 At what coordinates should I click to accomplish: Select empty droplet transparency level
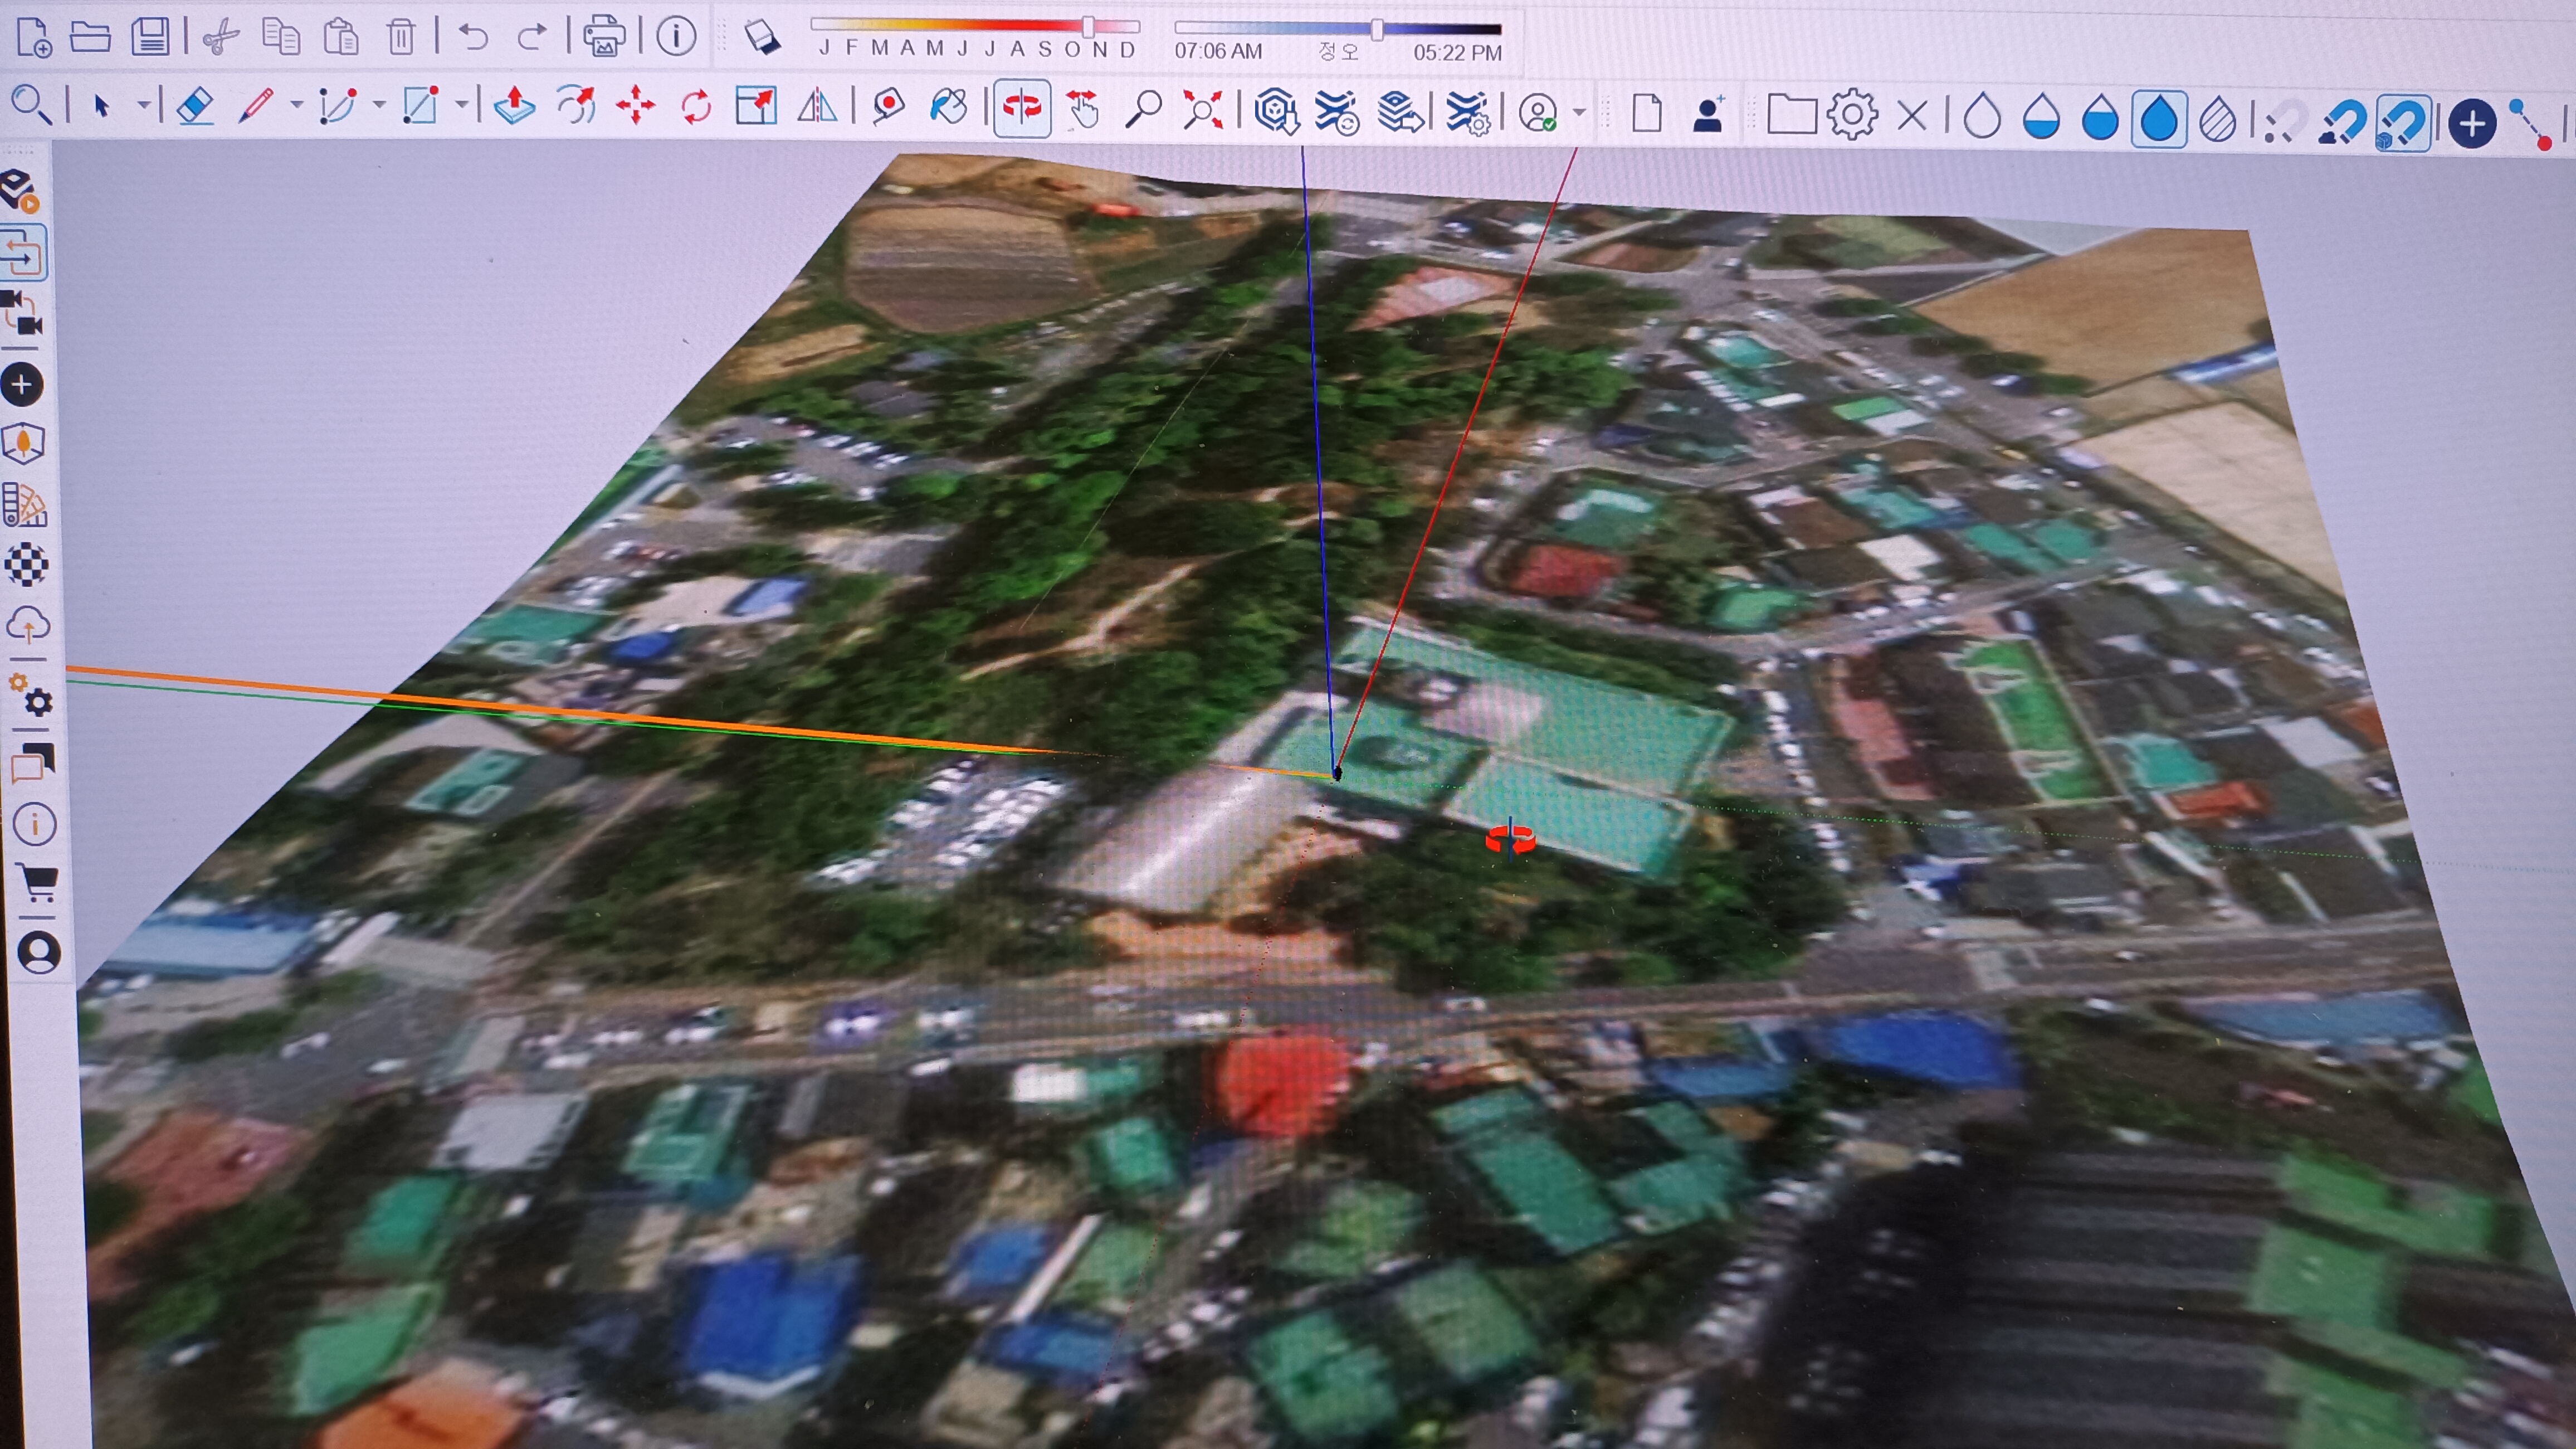coord(1981,116)
